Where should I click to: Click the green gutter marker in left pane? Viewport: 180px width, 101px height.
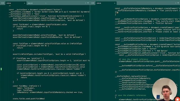(x=1, y=69)
